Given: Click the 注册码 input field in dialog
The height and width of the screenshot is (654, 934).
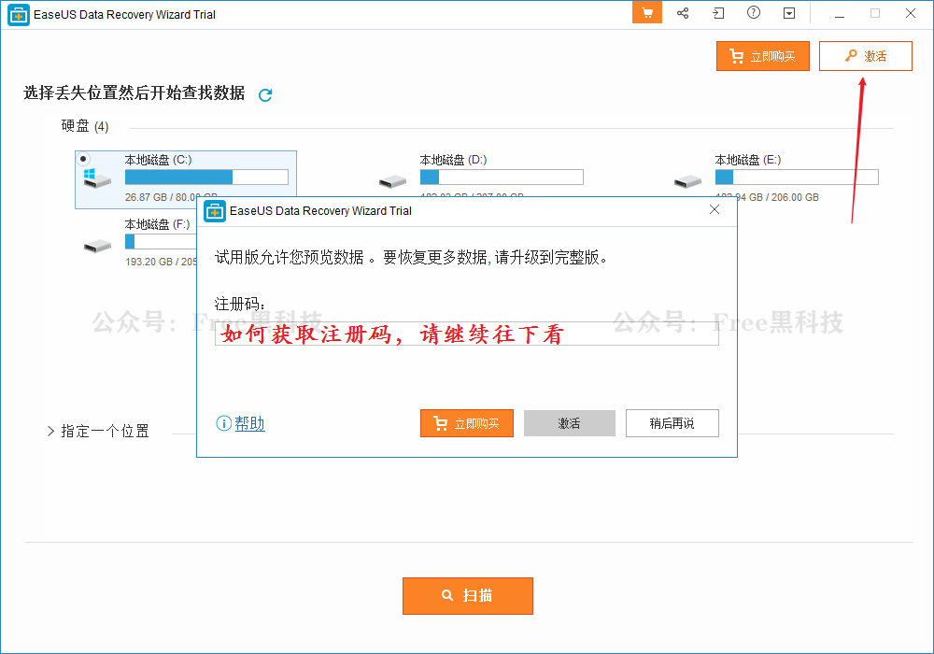Looking at the screenshot, I should [x=466, y=334].
